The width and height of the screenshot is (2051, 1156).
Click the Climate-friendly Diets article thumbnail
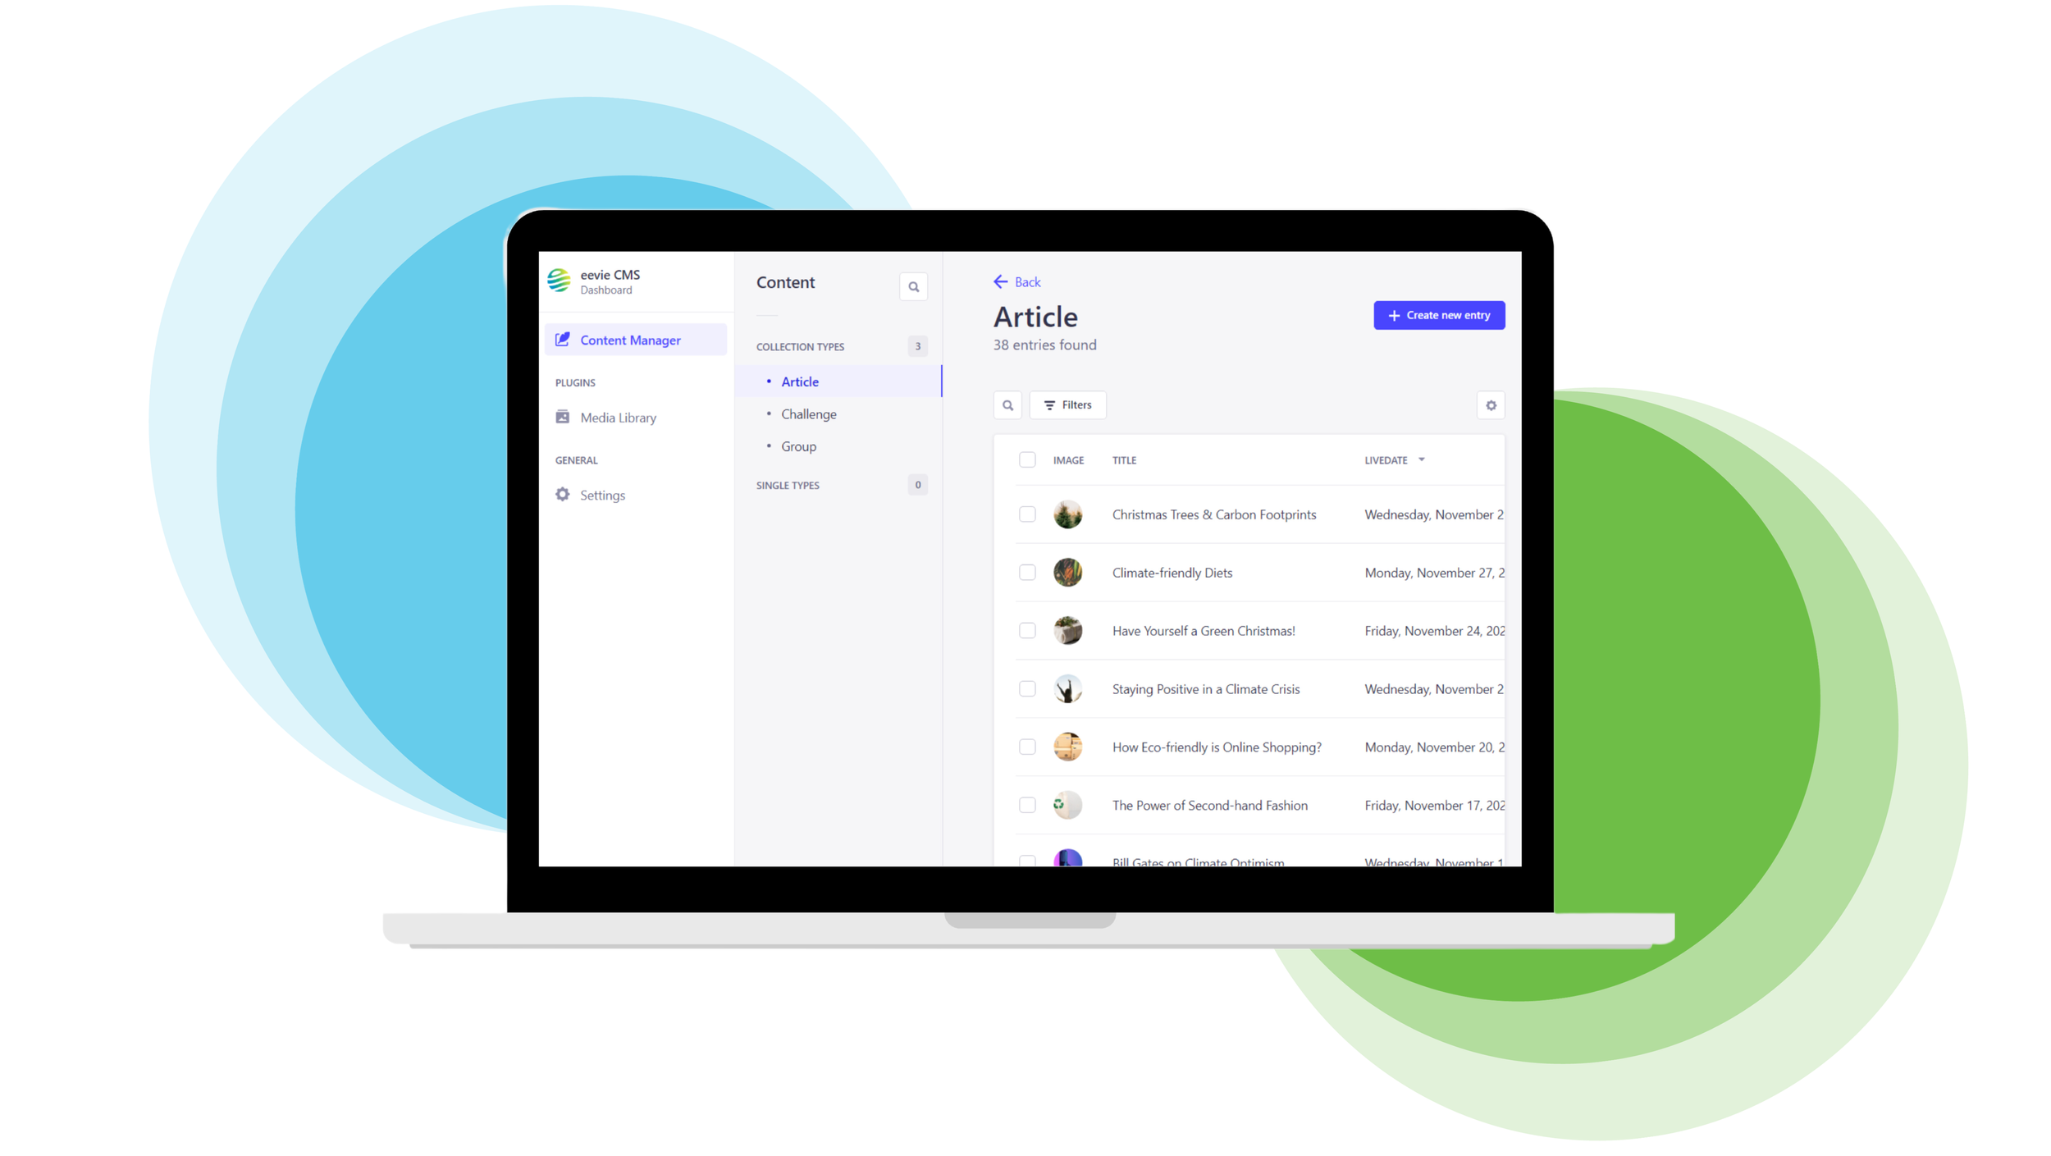1068,572
